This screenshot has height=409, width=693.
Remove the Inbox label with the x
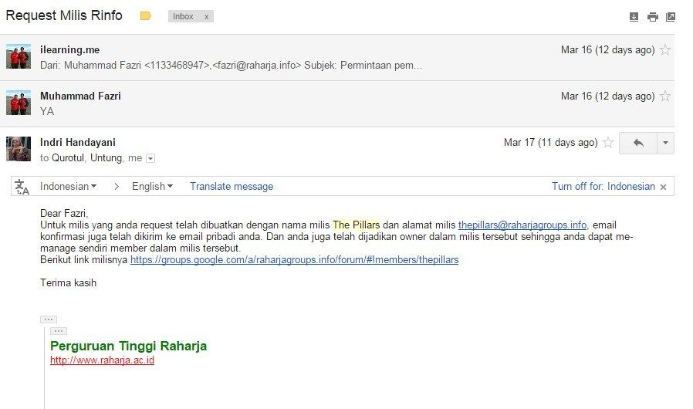tap(206, 17)
